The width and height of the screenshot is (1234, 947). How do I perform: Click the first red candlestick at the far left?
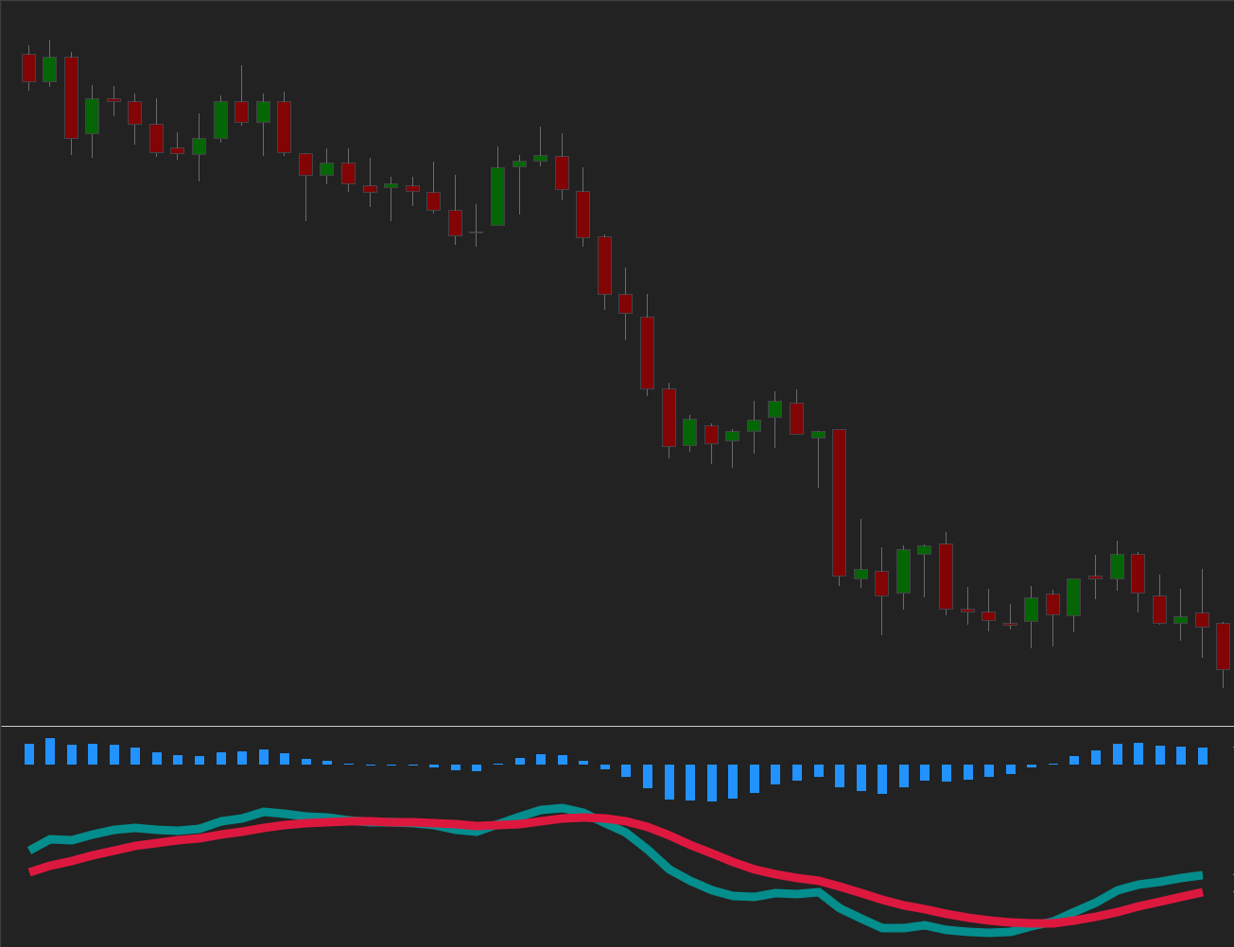pyautogui.click(x=28, y=67)
